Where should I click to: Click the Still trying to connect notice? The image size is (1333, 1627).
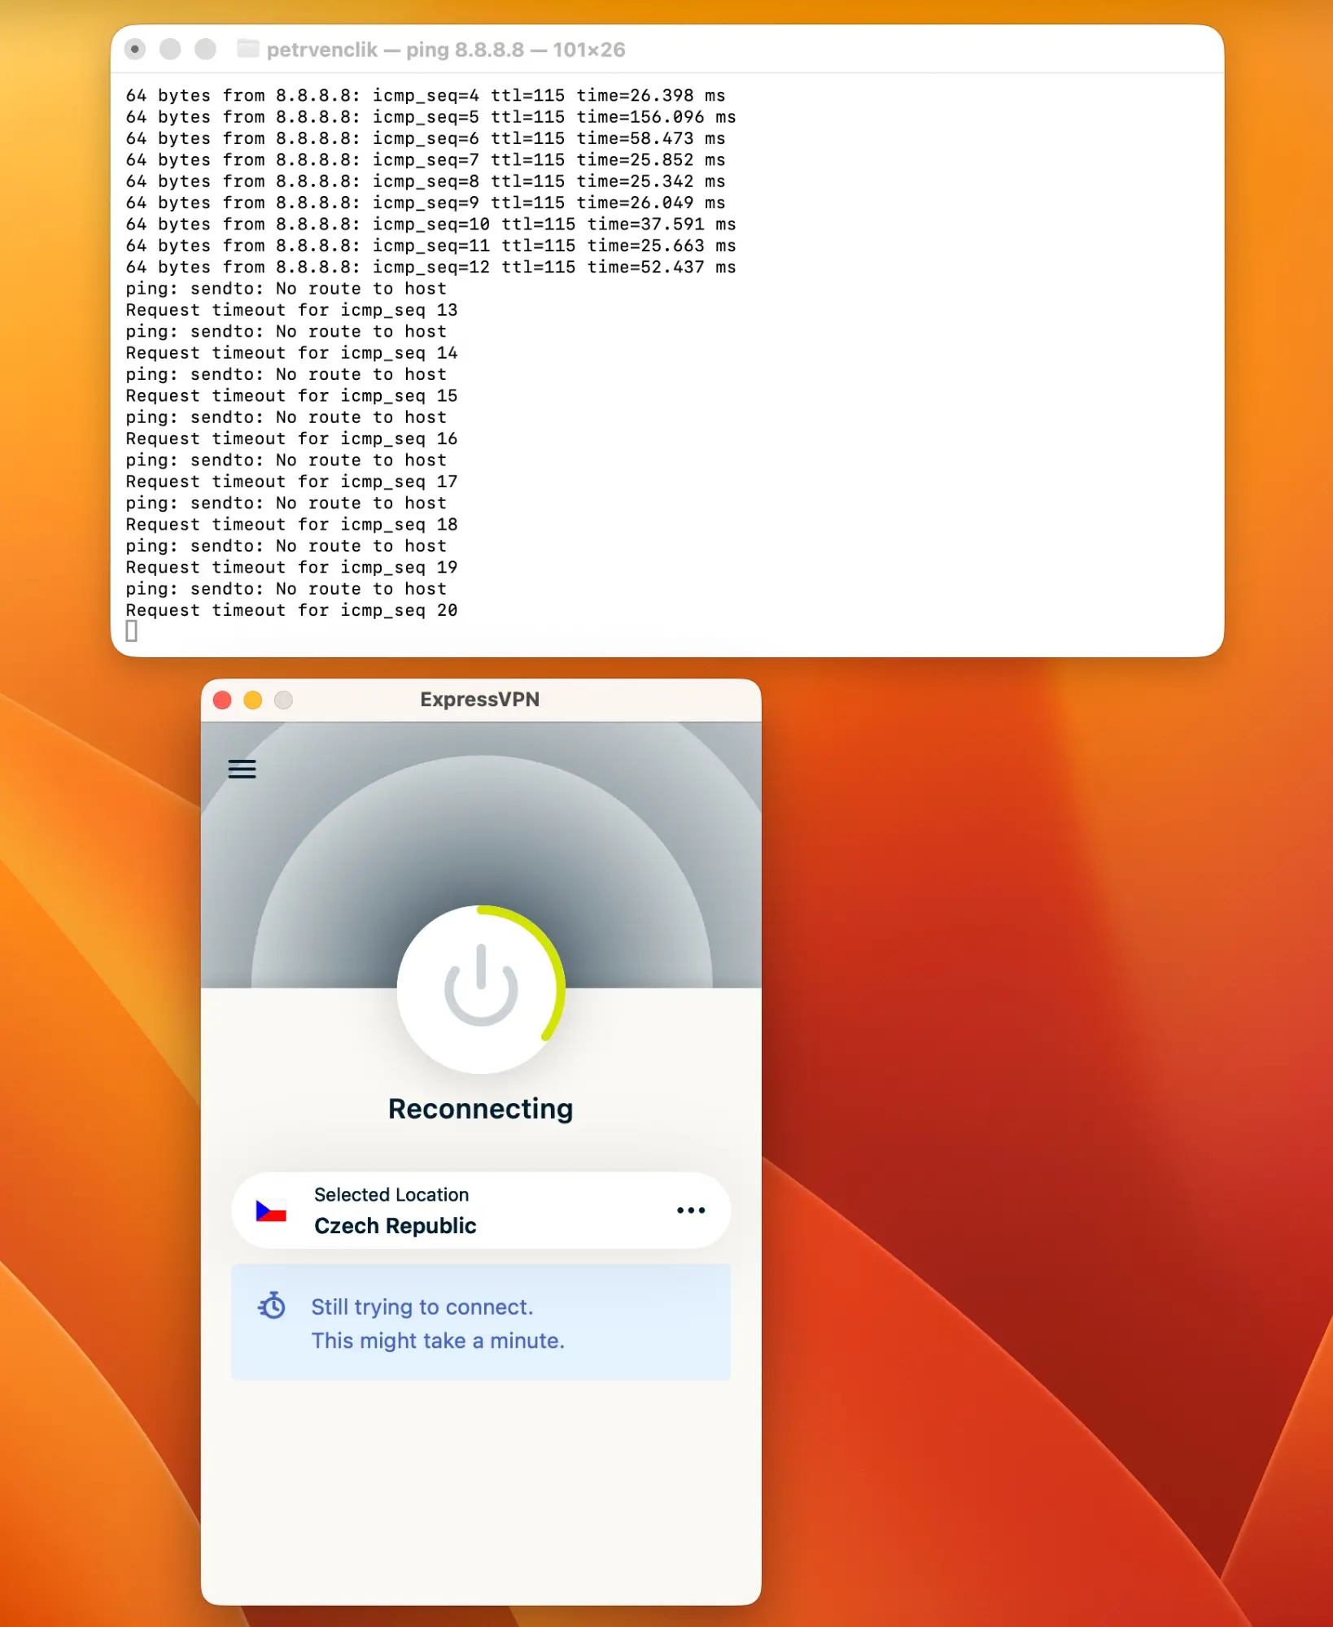click(422, 1307)
